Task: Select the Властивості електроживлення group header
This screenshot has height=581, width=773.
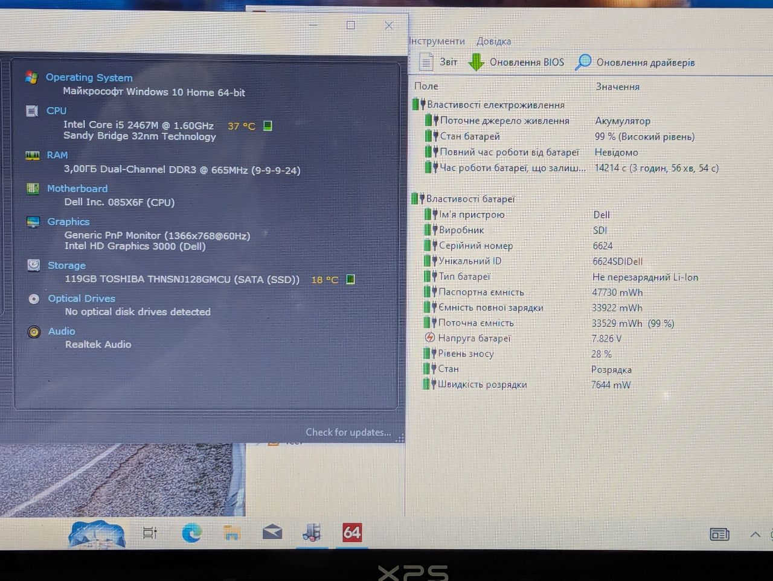Action: tap(496, 105)
